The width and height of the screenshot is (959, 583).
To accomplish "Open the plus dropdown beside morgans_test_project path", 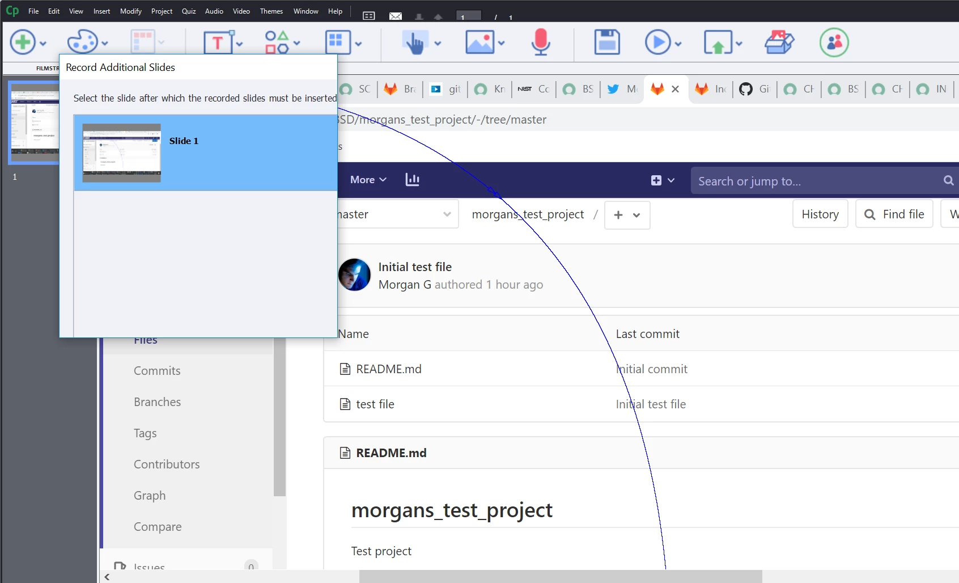I will pos(627,215).
